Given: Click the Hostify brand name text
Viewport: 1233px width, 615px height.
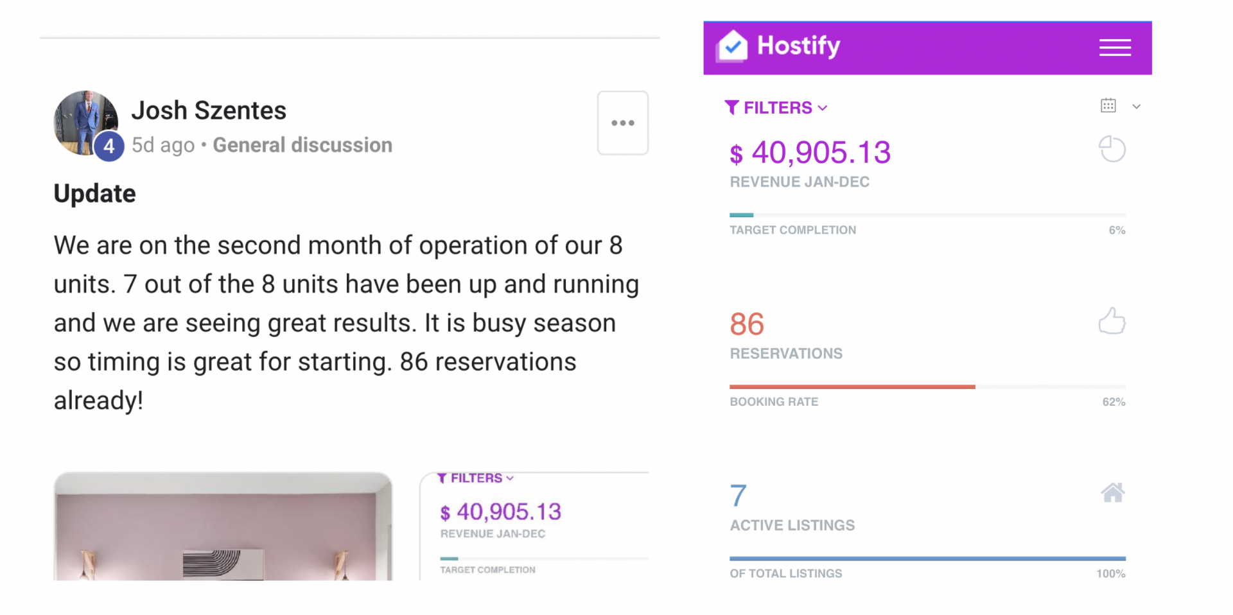Looking at the screenshot, I should point(798,46).
